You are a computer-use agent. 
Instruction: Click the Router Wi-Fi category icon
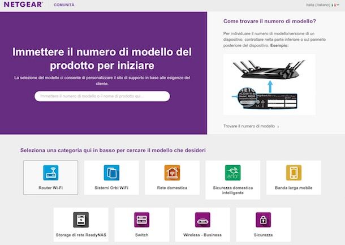[50, 173]
